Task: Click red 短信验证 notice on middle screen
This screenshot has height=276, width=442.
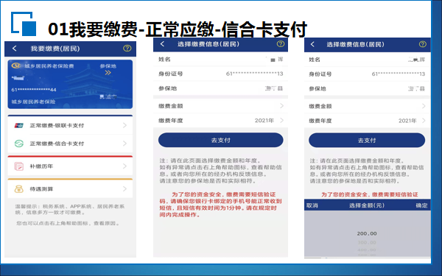Action: [221, 205]
